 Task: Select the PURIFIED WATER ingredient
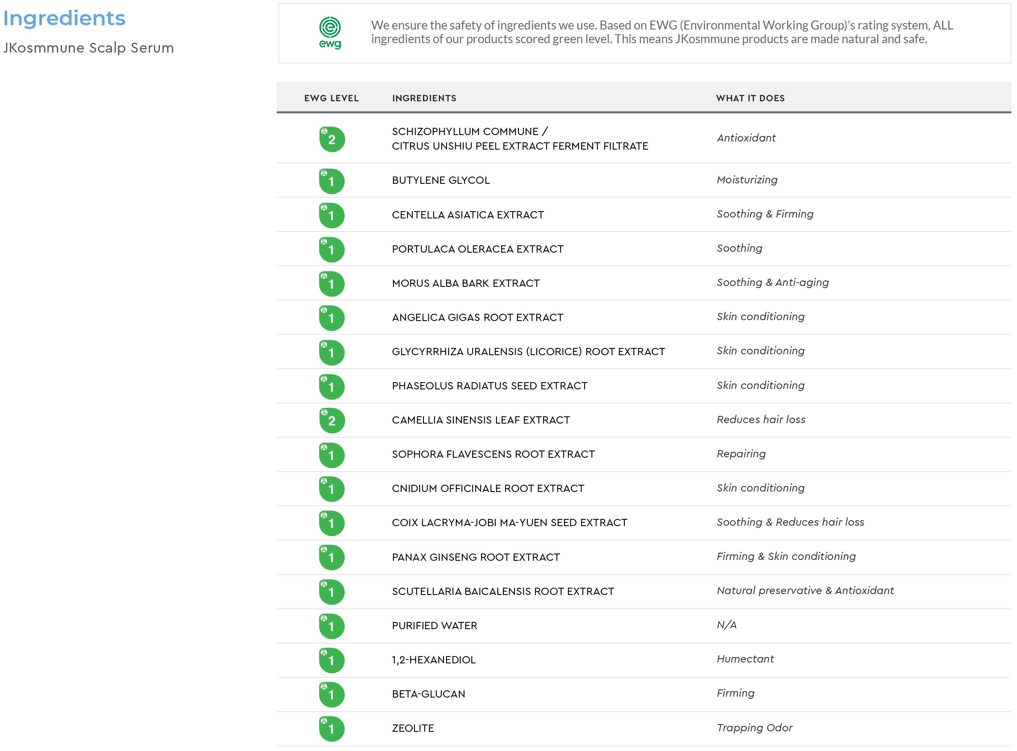[435, 626]
